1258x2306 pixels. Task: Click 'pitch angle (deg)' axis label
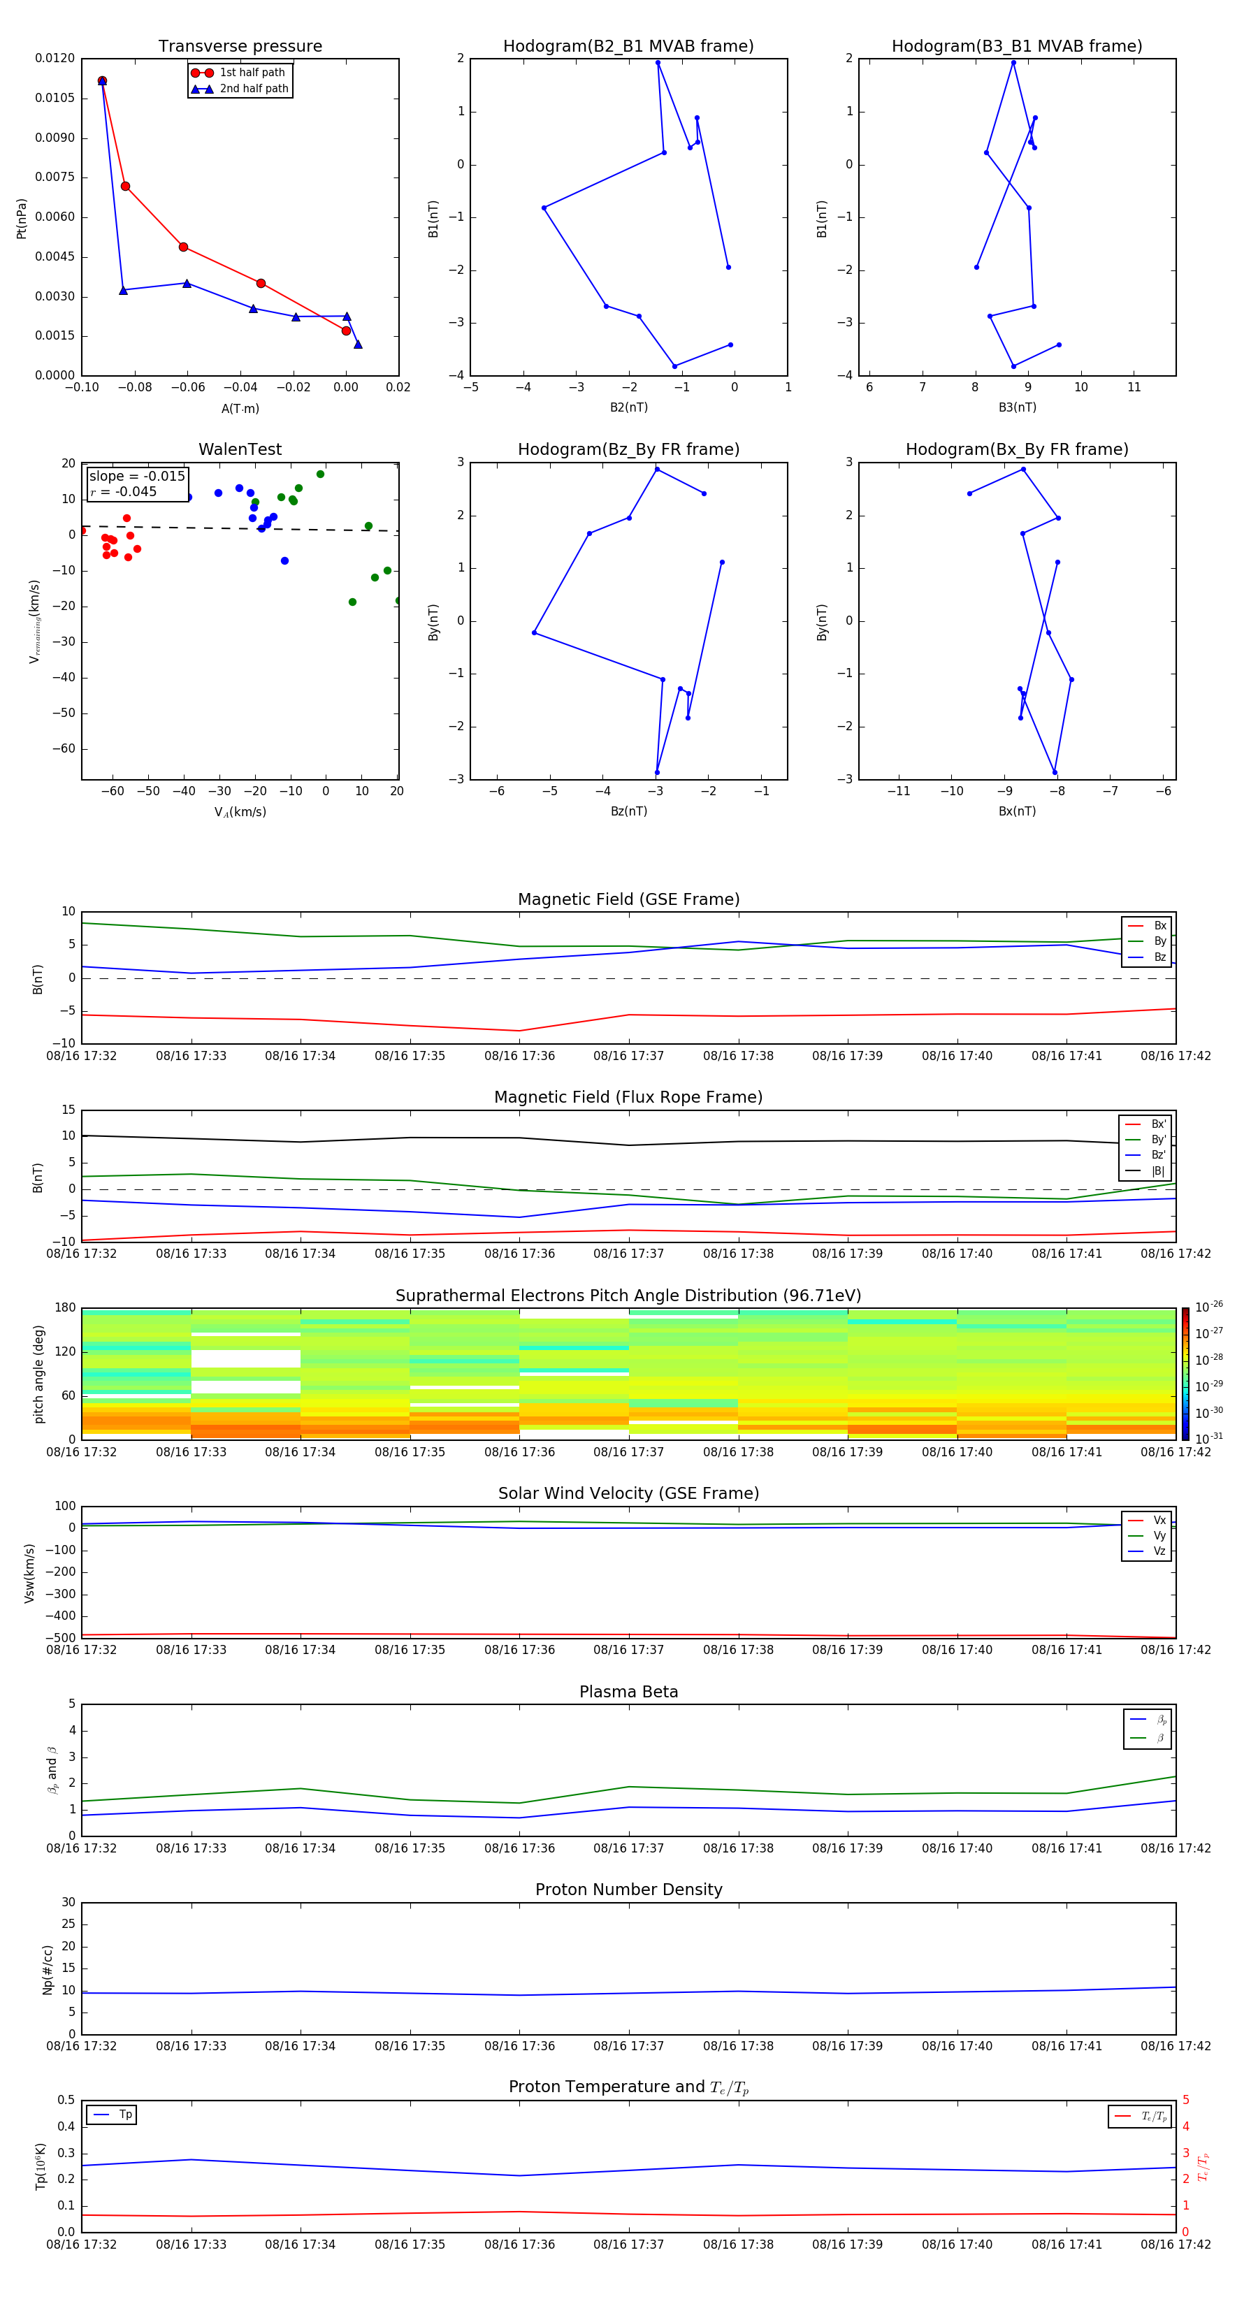(x=38, y=1374)
